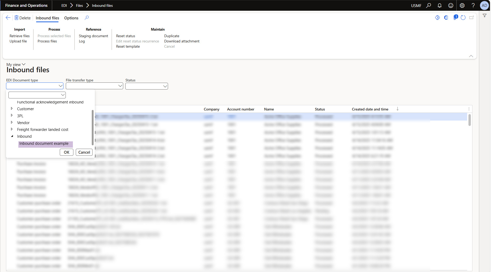Viewport: 491px width, 272px height.
Task: Expand the Customer tree node
Action: coord(12,109)
